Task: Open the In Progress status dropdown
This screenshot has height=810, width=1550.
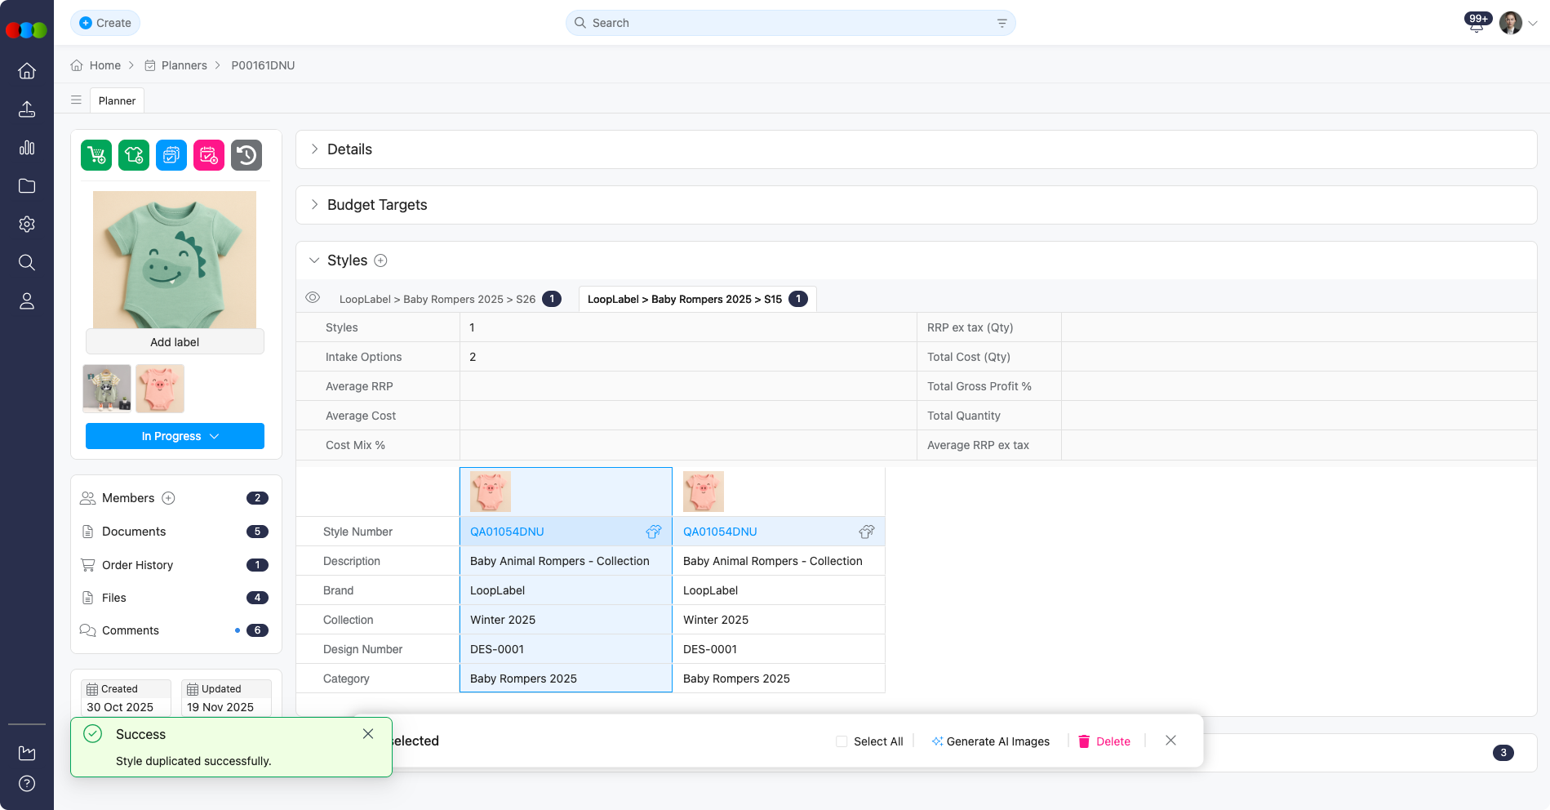Action: [x=175, y=436]
